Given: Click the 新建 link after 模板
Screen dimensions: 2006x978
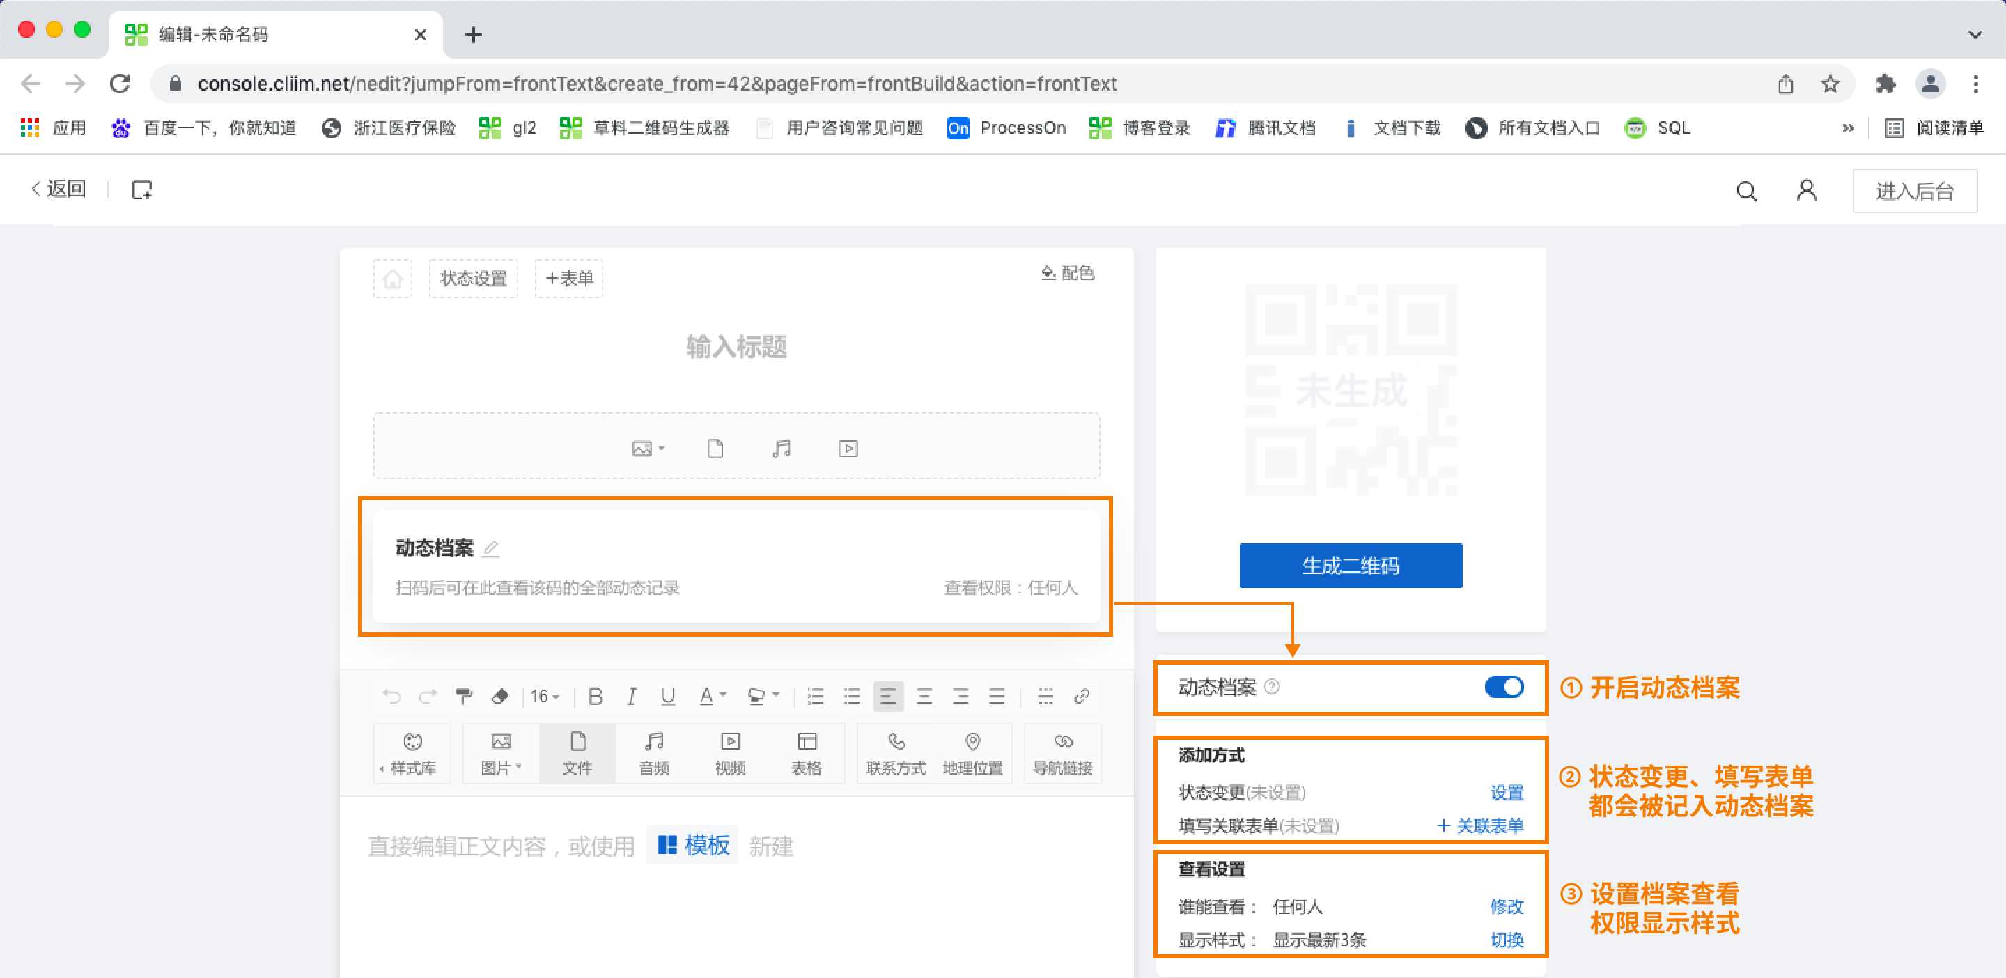Looking at the screenshot, I should [x=771, y=846].
